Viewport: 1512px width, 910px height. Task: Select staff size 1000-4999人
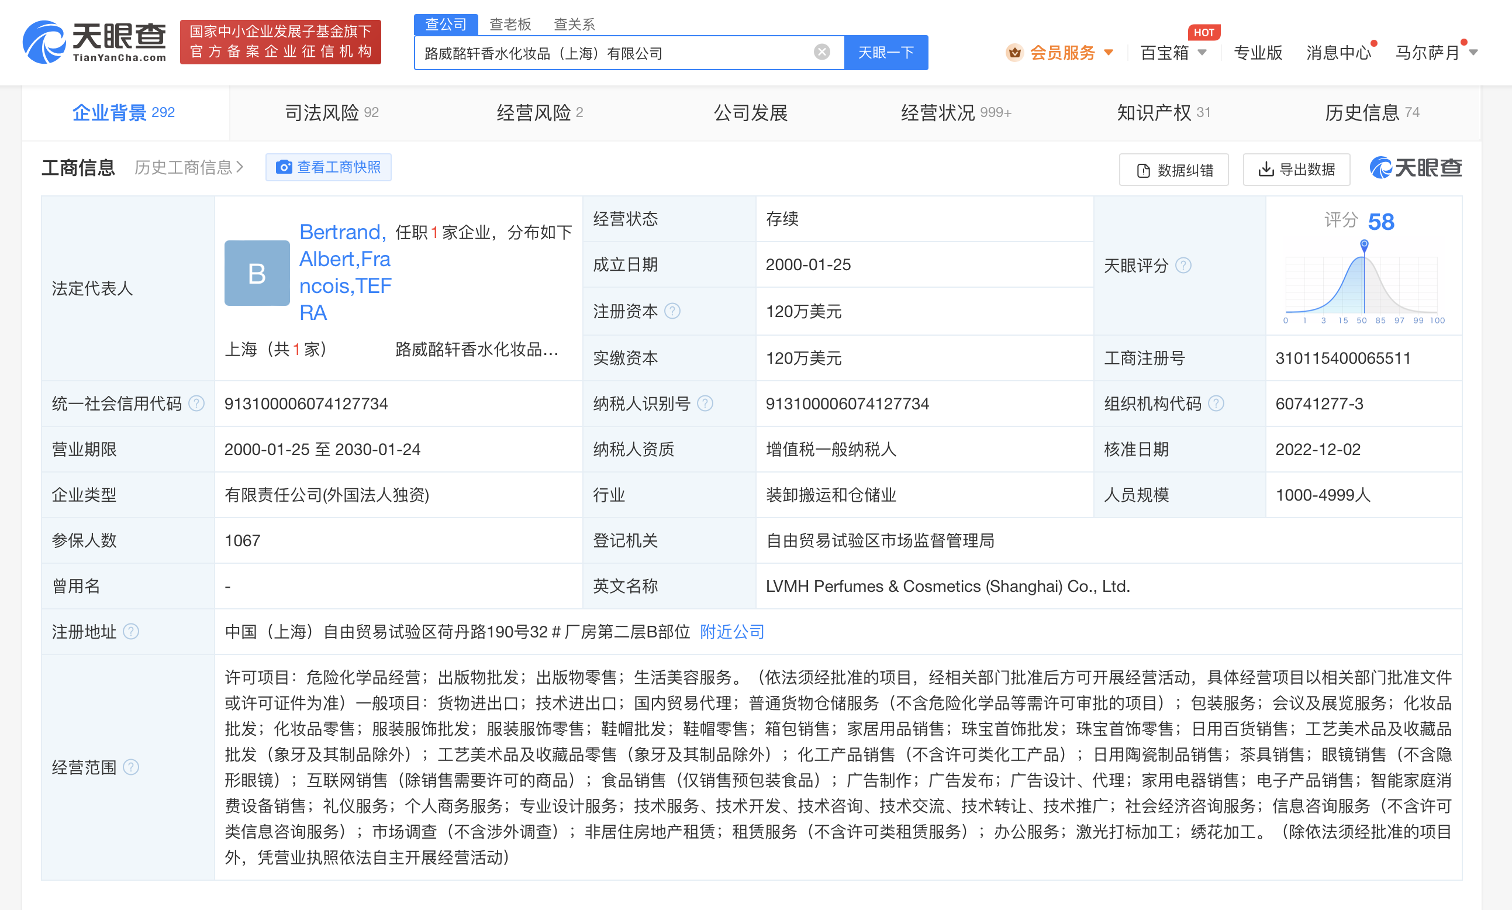(1323, 495)
